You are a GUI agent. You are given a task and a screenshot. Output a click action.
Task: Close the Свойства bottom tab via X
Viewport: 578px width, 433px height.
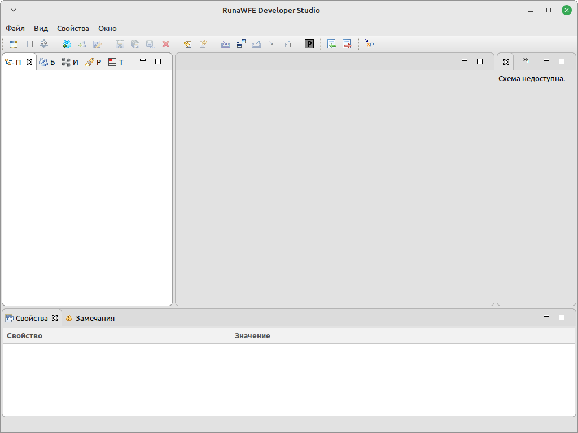tap(55, 318)
